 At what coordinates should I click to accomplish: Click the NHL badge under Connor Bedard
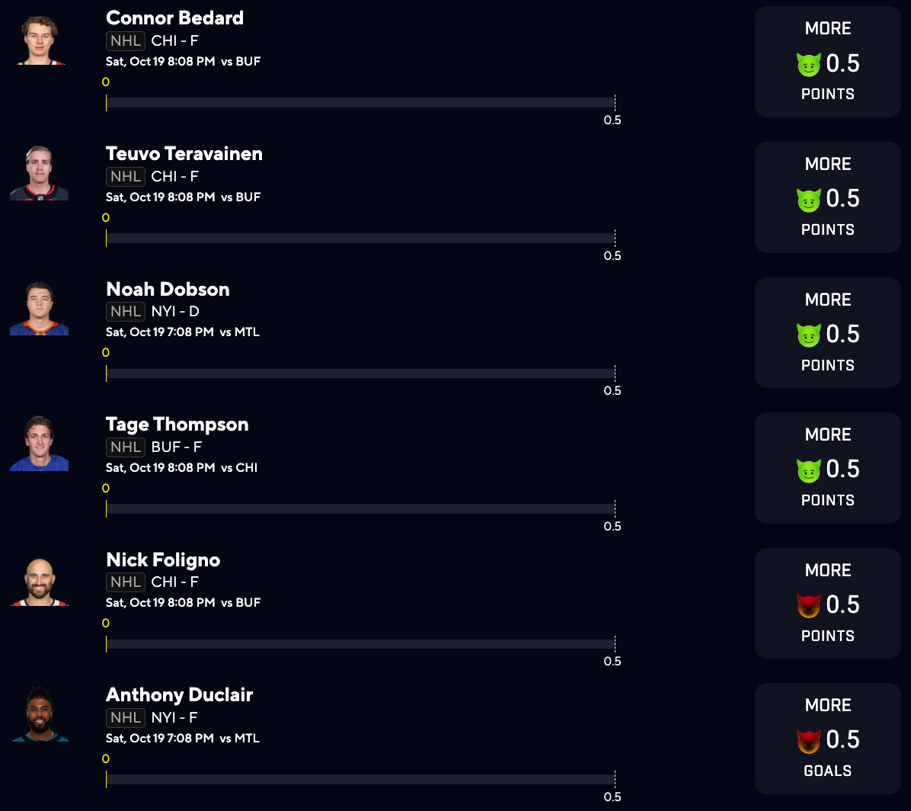pos(126,41)
